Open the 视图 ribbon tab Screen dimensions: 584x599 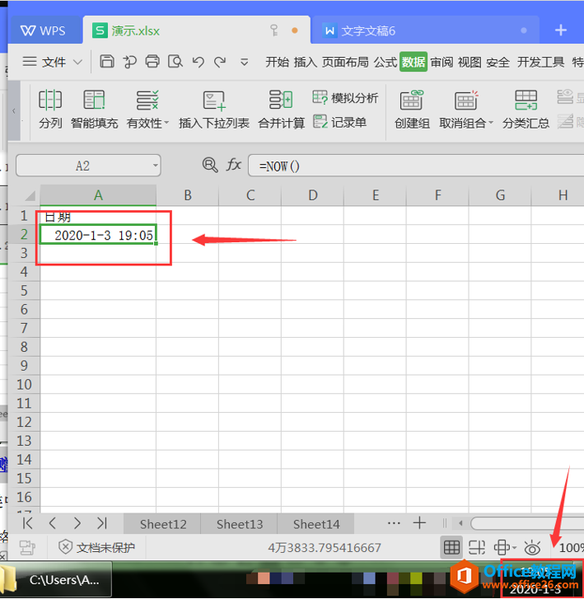[x=470, y=62]
